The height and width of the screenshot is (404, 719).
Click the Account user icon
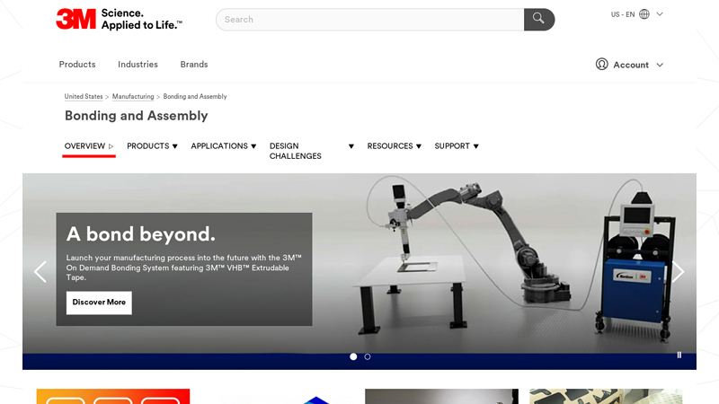click(x=601, y=64)
